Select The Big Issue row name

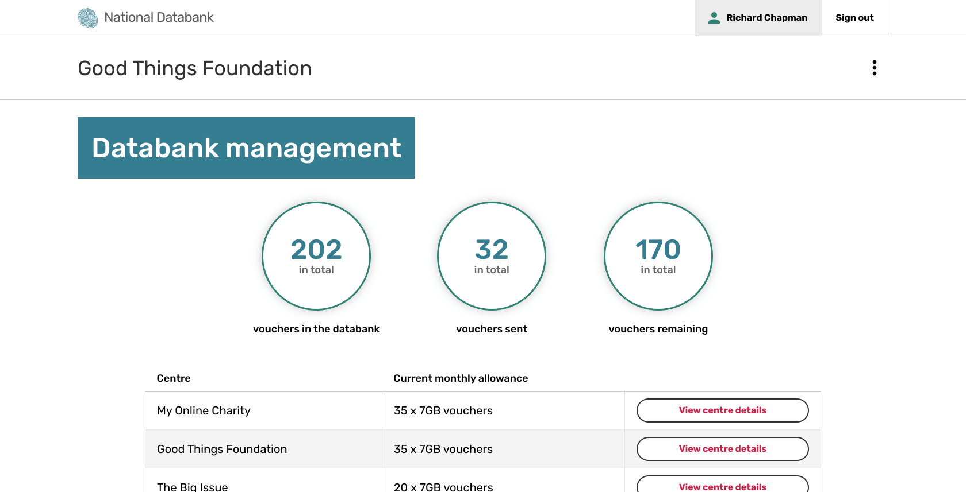[192, 487]
